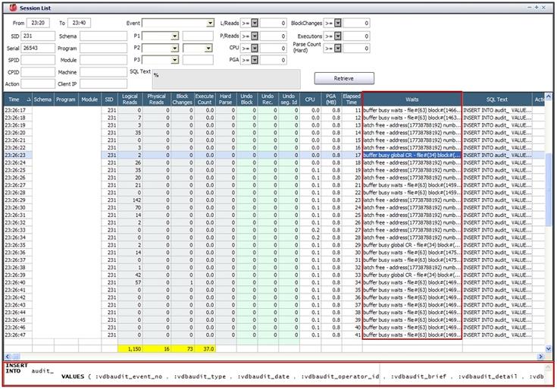
Task: Click the Client IP input field
Action: 103,84
